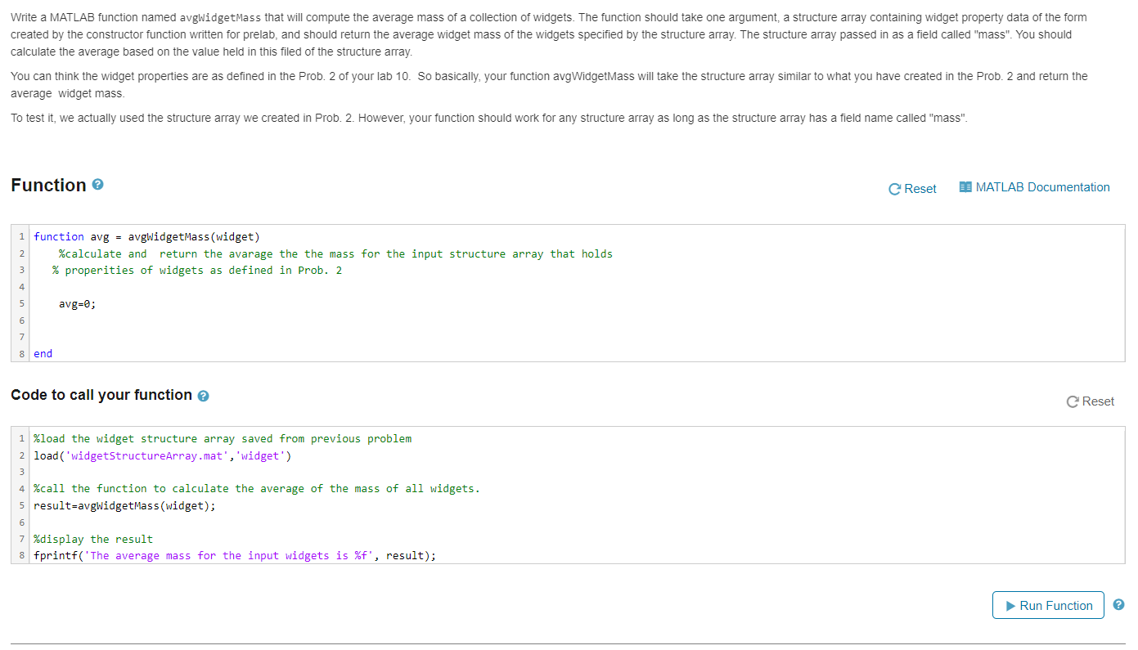Screen dimensions: 1138x650
Task: Open the help icon beside Code to call your function
Action: 204,396
